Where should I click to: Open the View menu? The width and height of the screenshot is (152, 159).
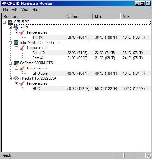pyautogui.click(x=25, y=10)
